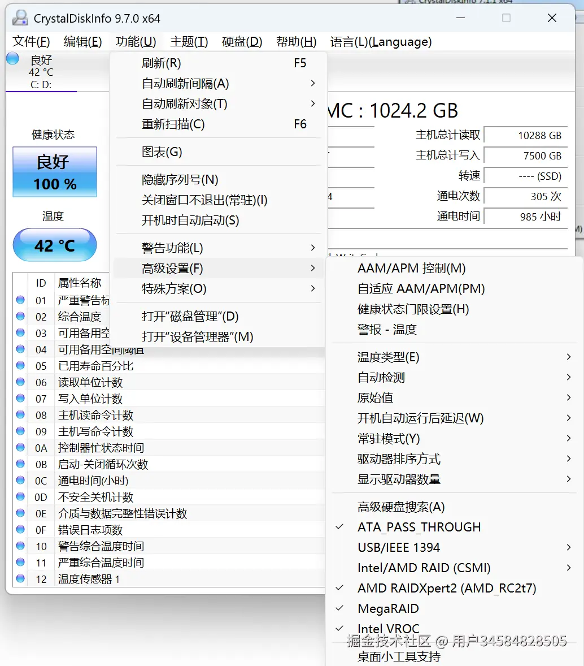Choose 打开"设备管理器"(M)
The width and height of the screenshot is (584, 666).
tap(218, 337)
